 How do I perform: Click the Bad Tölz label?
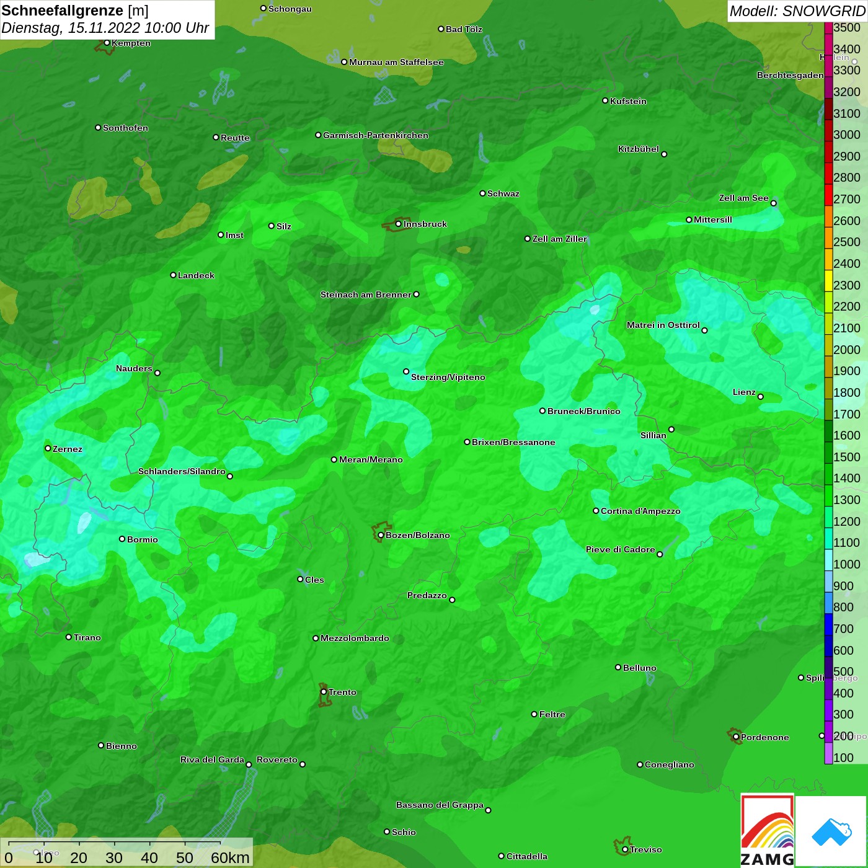[464, 29]
